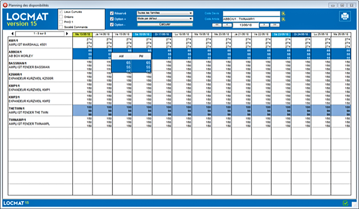
Task: Select the Me 13/06/18 column header
Action: [83, 35]
